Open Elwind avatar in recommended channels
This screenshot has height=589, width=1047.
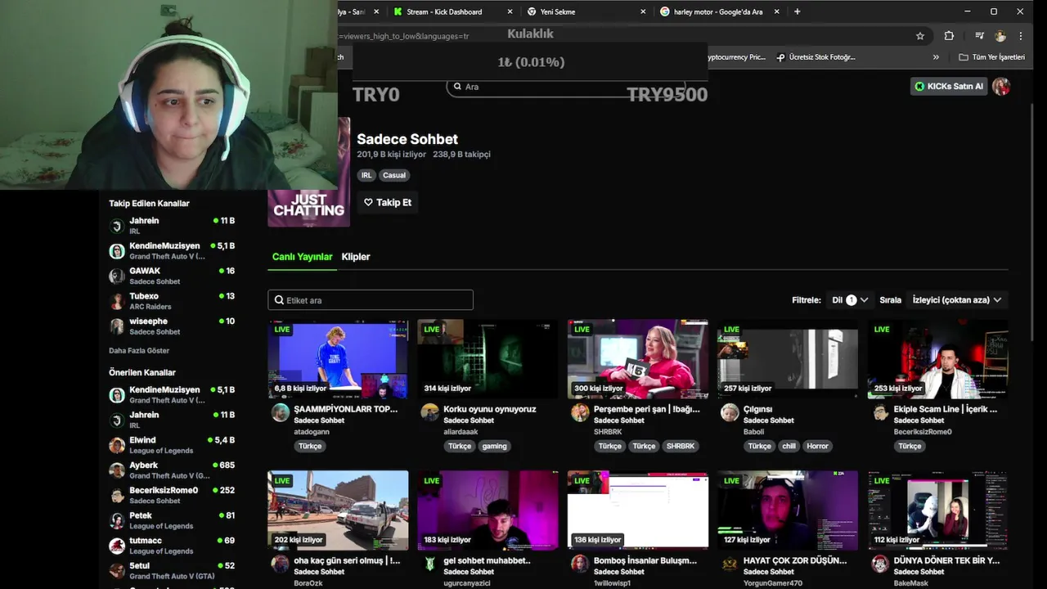pos(117,445)
